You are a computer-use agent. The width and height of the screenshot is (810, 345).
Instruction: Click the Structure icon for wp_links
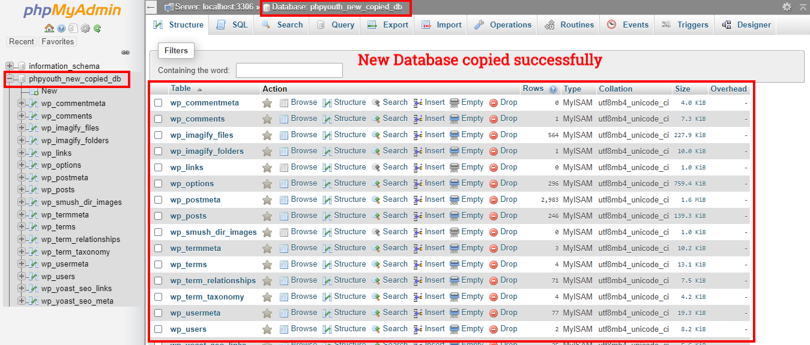coord(327,168)
